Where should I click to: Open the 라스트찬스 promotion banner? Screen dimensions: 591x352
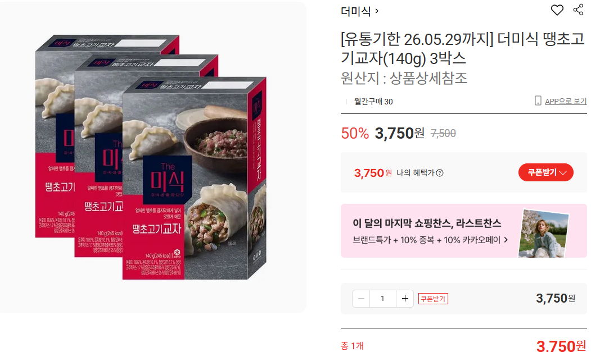point(463,231)
